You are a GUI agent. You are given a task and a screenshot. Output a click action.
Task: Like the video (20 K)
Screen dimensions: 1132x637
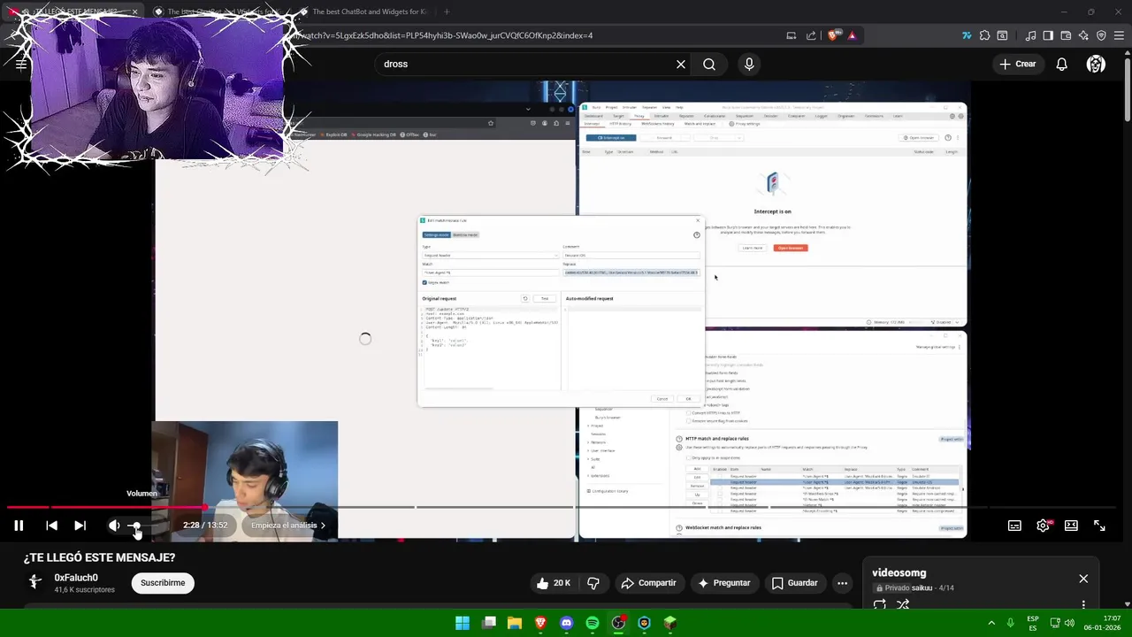click(554, 583)
